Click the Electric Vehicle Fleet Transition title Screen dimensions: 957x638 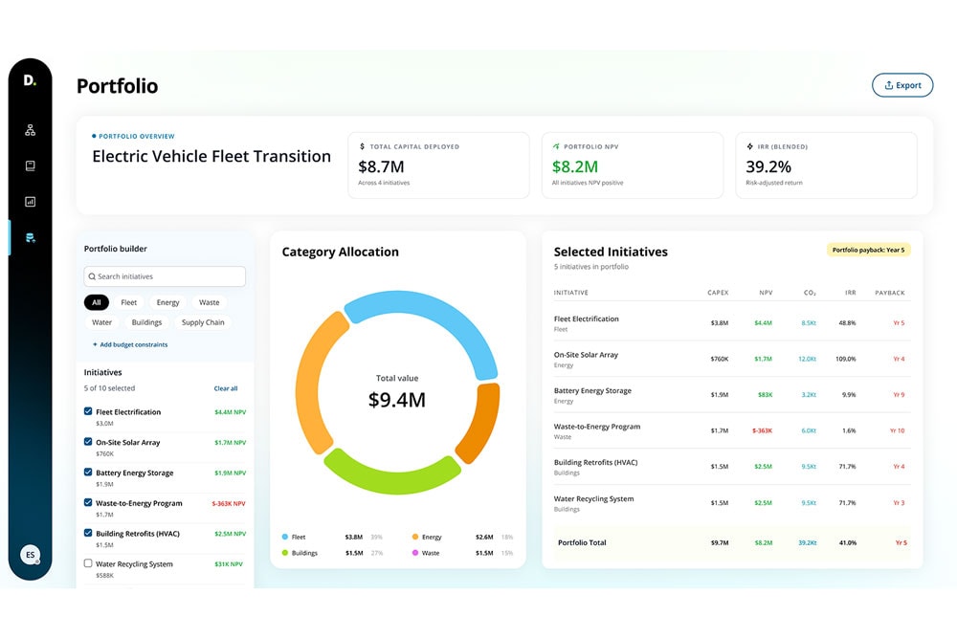coord(211,156)
